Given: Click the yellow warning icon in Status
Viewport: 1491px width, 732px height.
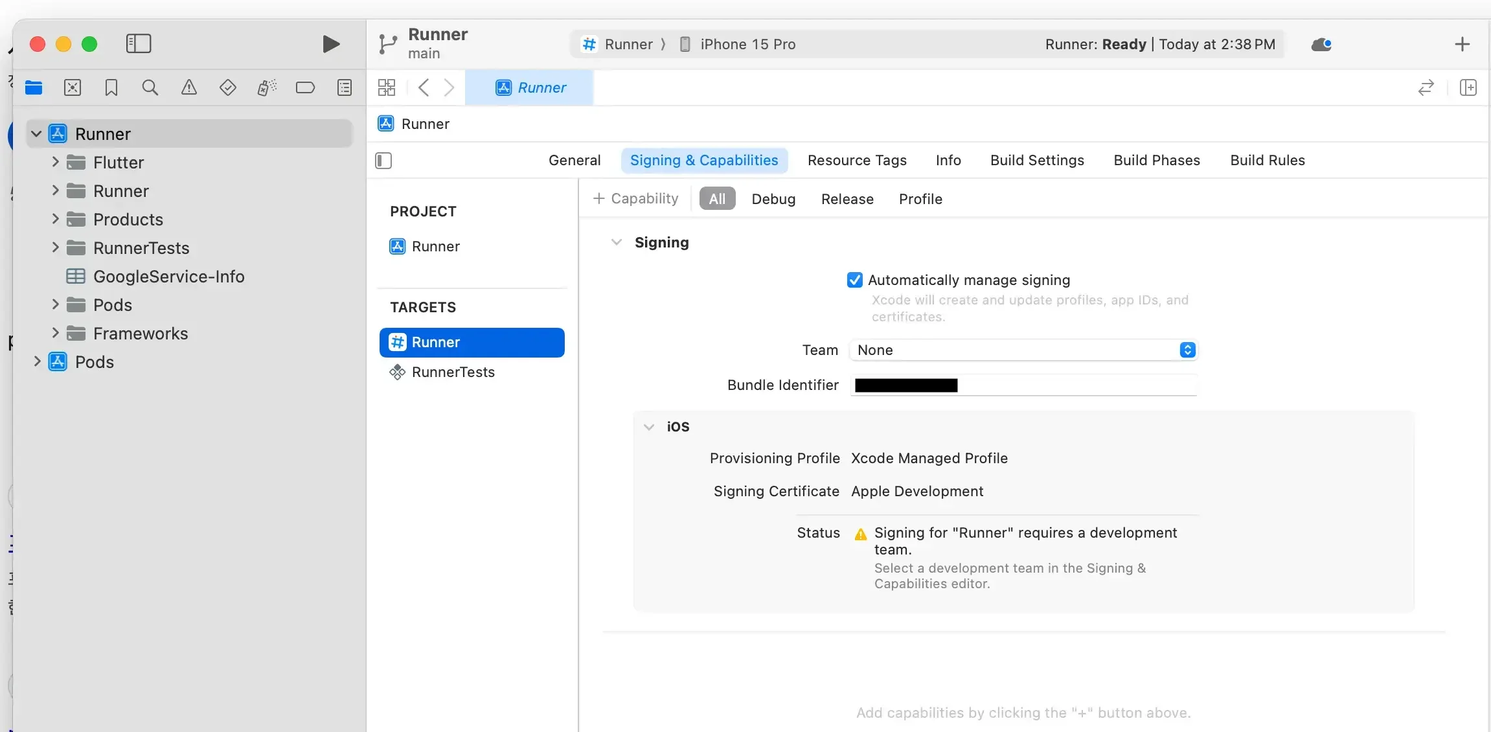Looking at the screenshot, I should click(861, 534).
